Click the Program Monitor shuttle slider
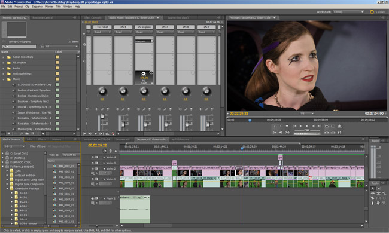 (307, 130)
